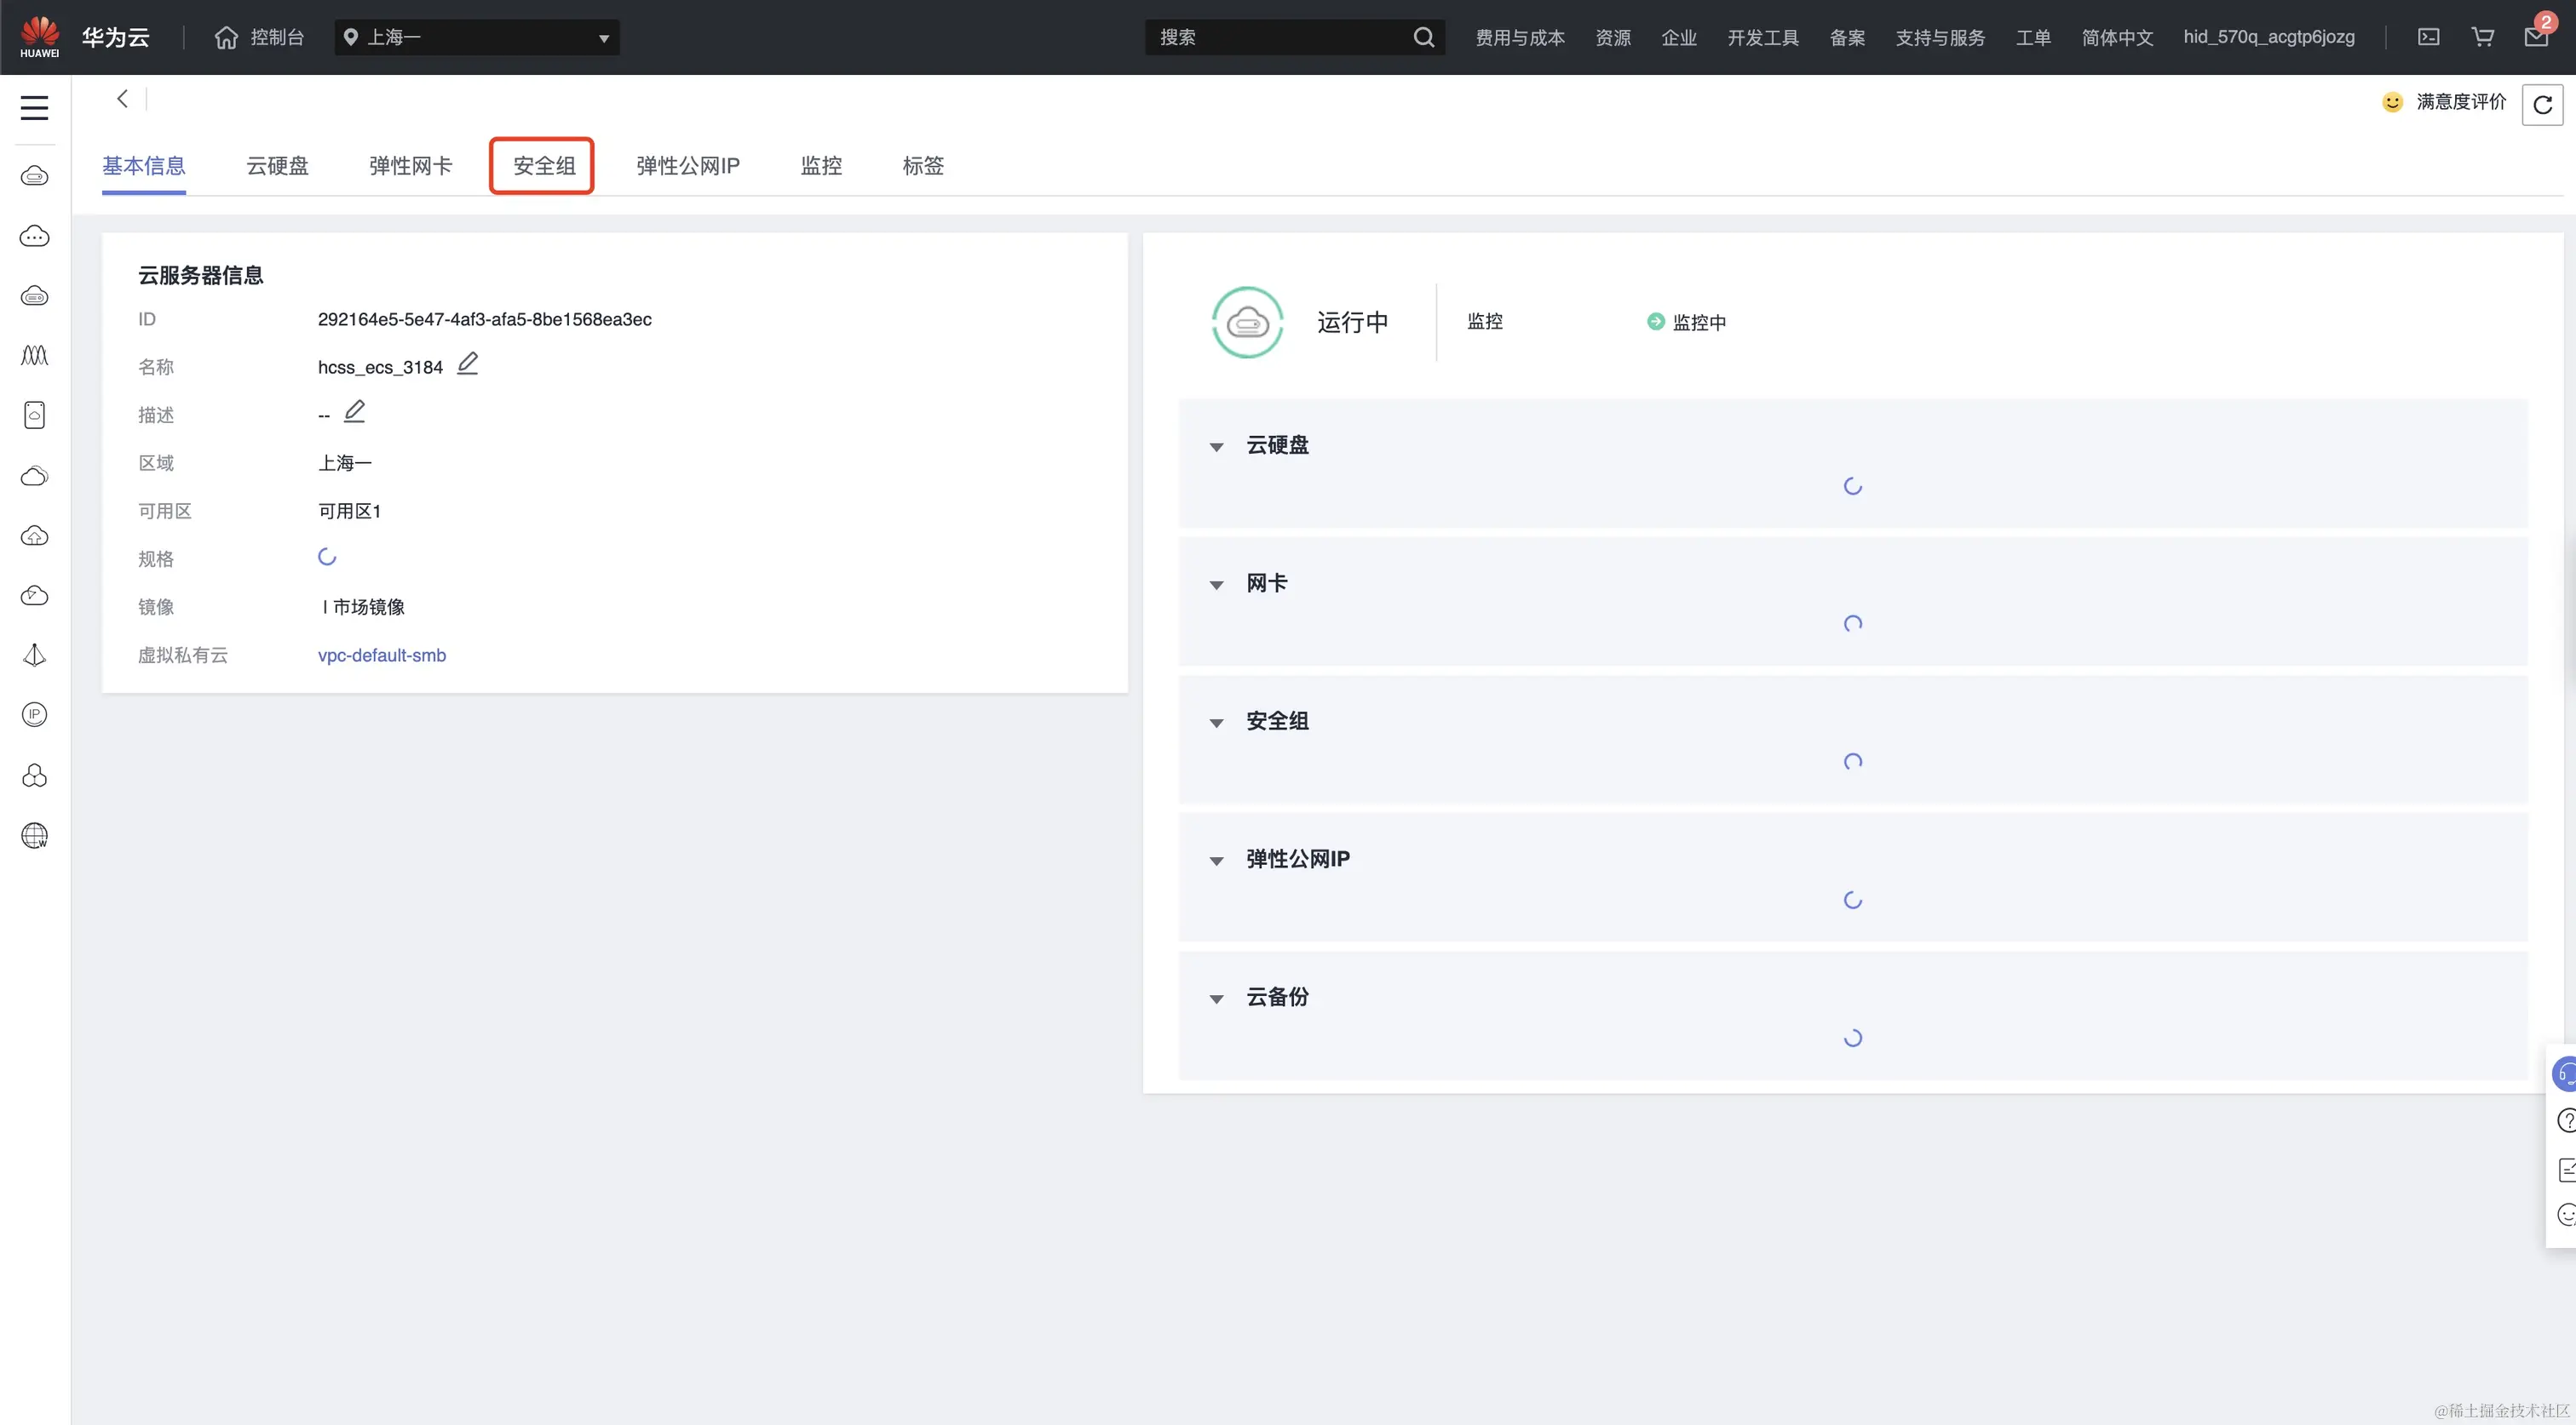This screenshot has width=2576, height=1425.
Task: Collapse the 网卡 section
Action: point(1216,585)
